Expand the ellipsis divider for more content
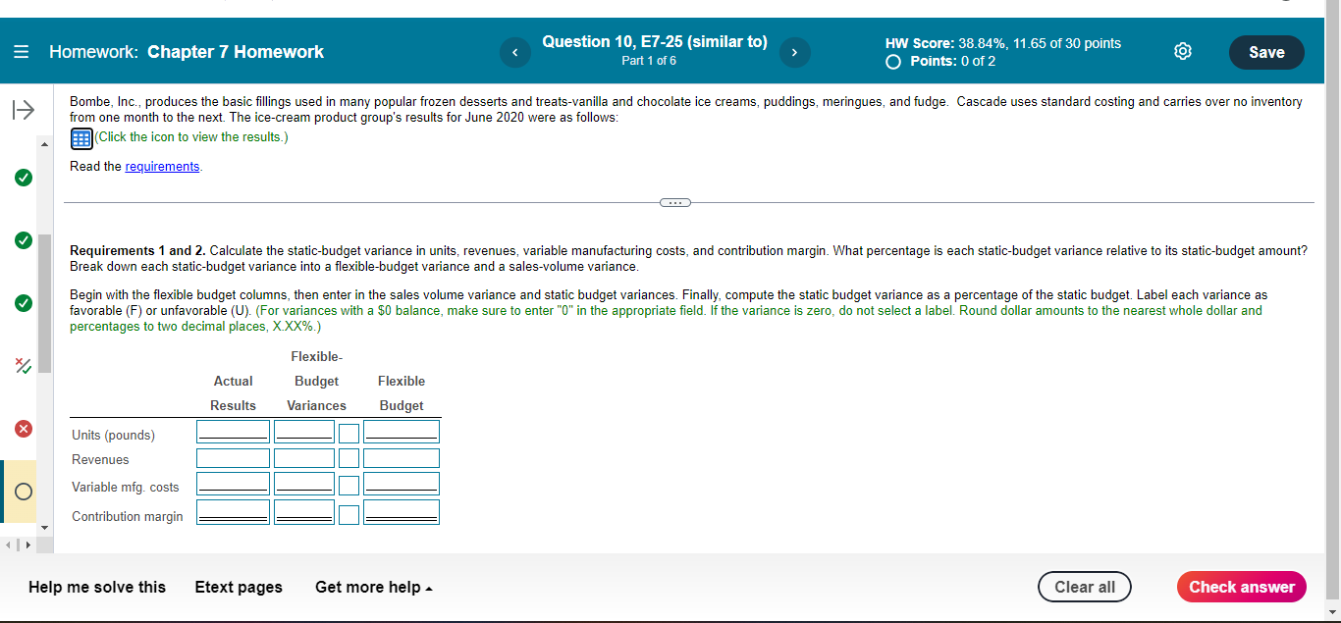This screenshot has width=1341, height=623. coord(674,201)
